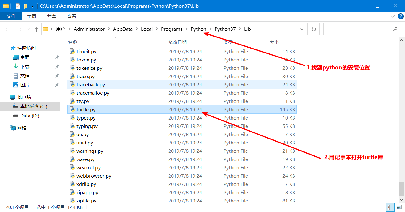Unpin 下载 from quick access
405x212 pixels.
click(56, 66)
